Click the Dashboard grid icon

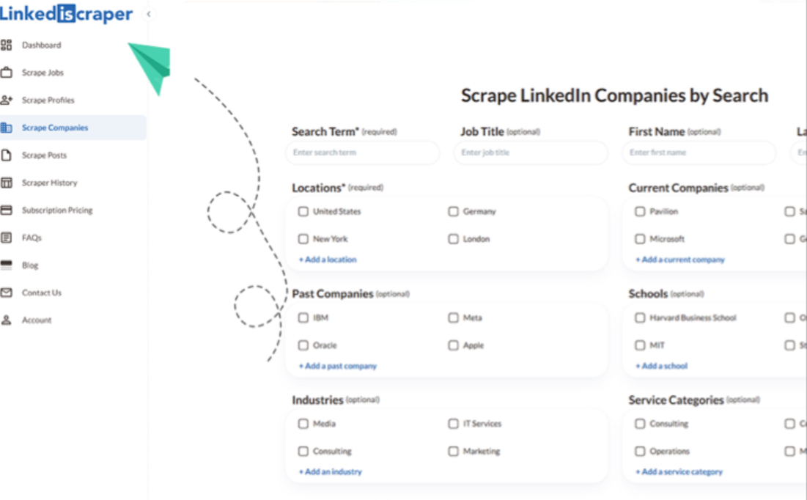click(x=7, y=45)
